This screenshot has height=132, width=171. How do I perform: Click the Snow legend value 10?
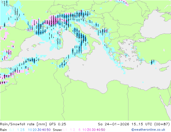click(x=84, y=130)
